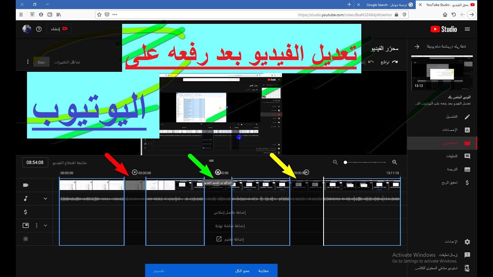Click the site lock icon in URL bar

[396, 15]
